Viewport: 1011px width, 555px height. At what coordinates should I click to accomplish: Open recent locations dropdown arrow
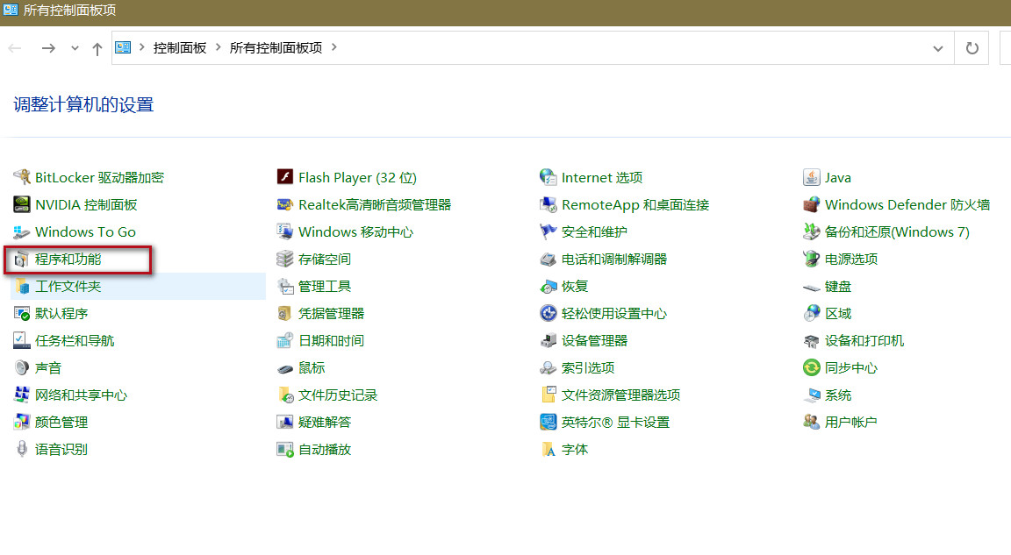tap(75, 48)
